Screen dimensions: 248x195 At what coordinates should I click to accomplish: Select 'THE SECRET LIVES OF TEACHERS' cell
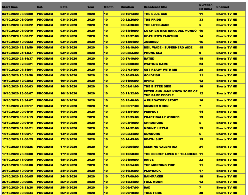(x=171, y=154)
